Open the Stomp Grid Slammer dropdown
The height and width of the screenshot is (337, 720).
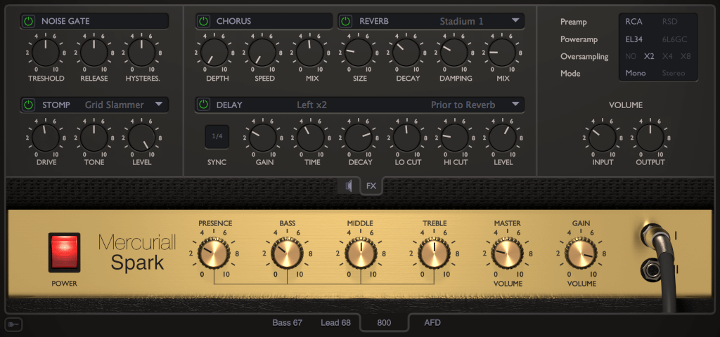coord(158,105)
